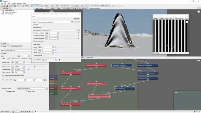Switch to the Tweak Noise tab
The width and height of the screenshot is (201, 113).
pyautogui.click(x=24, y=59)
